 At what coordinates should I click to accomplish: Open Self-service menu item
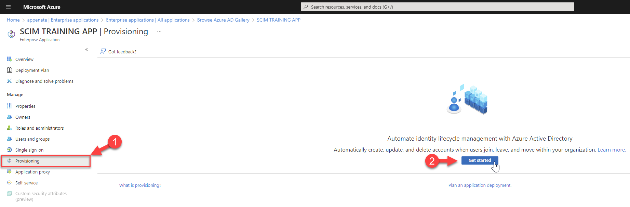click(26, 183)
